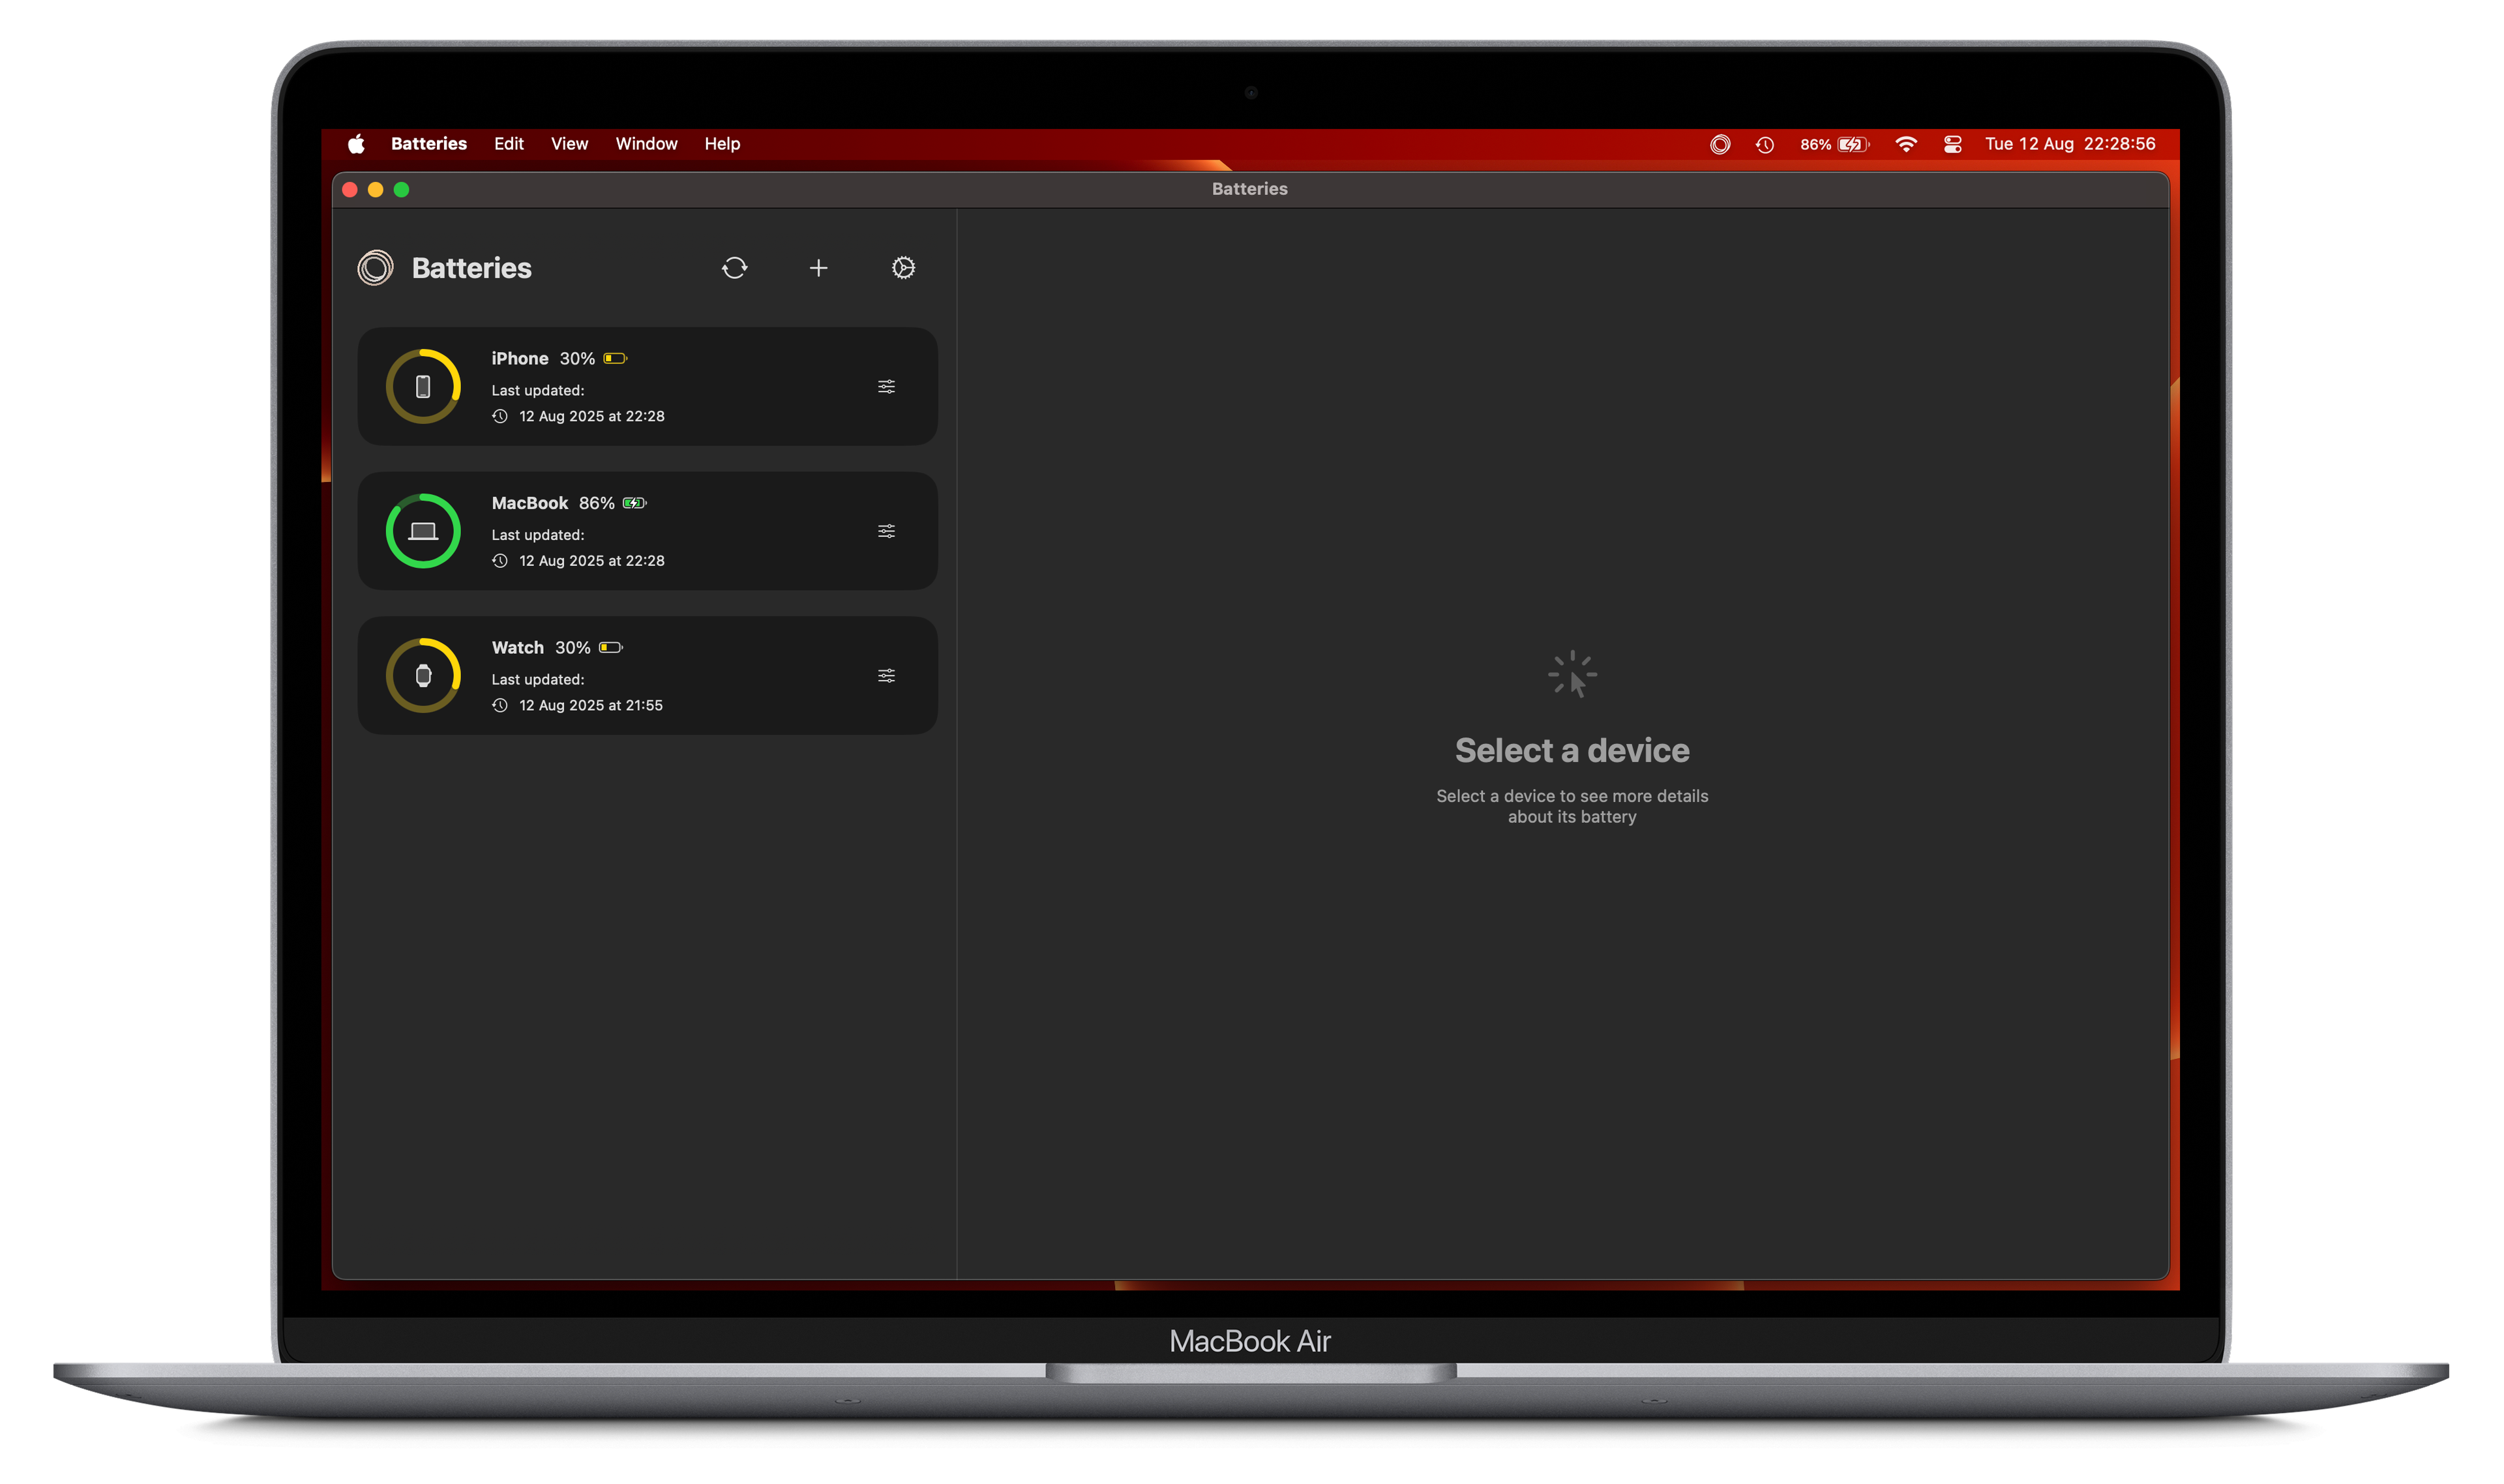
Task: Click the iPhone battery ring icon
Action: pyautogui.click(x=423, y=386)
